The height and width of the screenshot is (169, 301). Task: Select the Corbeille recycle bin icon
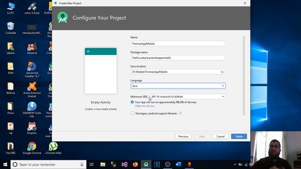tap(10, 28)
